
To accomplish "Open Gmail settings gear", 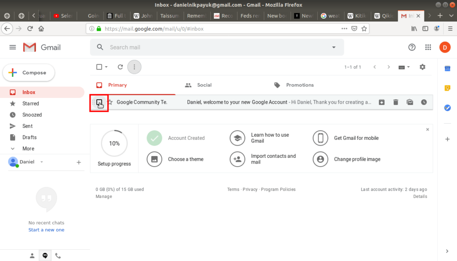I will (422, 67).
